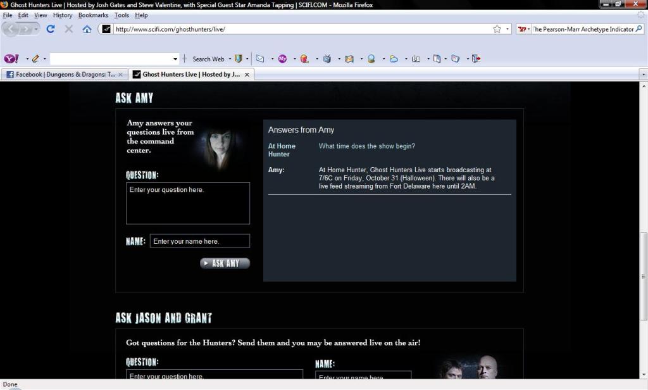Click the Search Web button
Image resolution: width=648 pixels, height=390 pixels.
tap(208, 59)
